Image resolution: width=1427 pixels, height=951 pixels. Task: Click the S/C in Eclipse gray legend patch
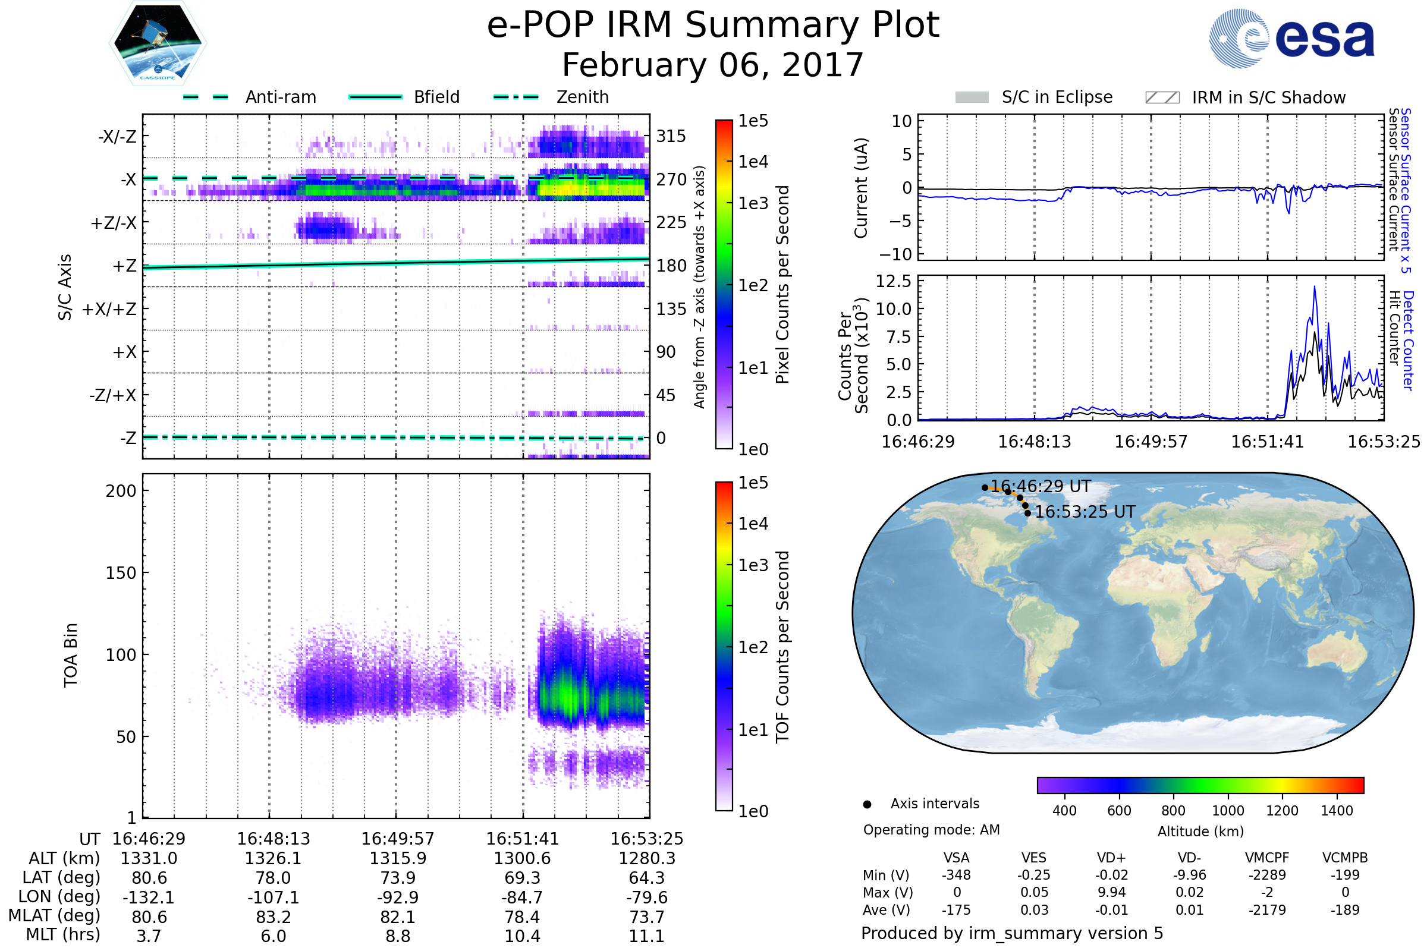point(972,97)
